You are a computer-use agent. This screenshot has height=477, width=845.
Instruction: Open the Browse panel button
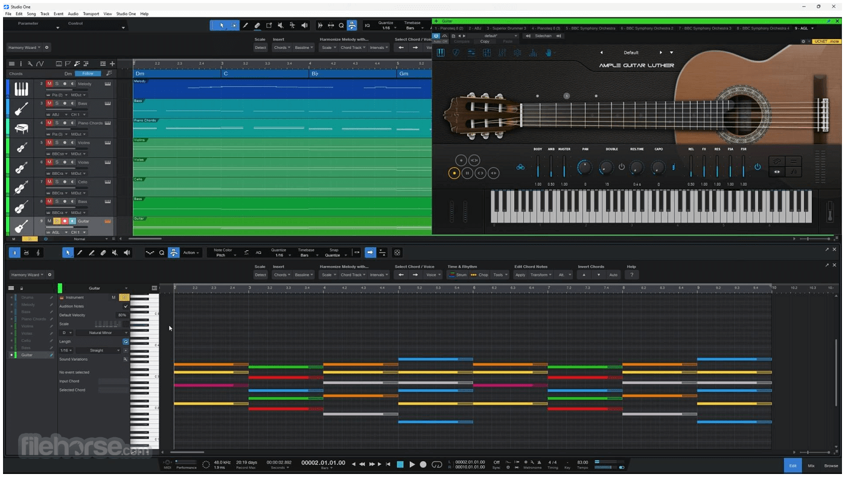point(831,466)
